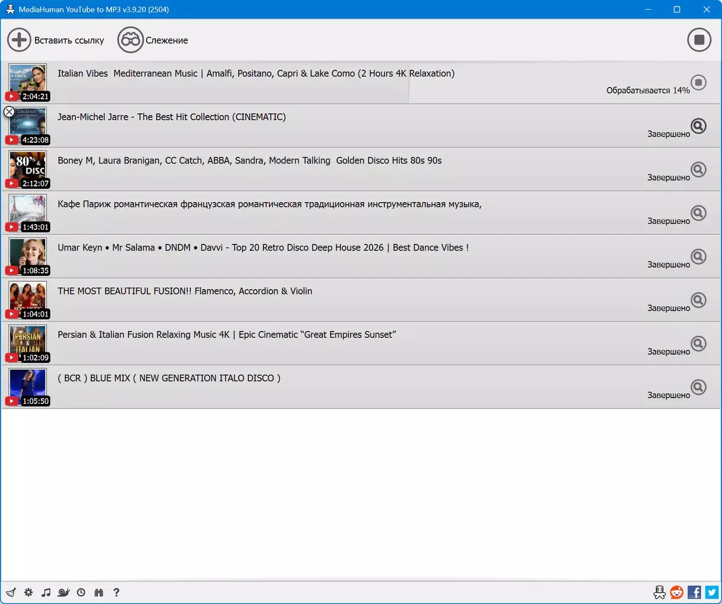Open the 'Слежение' tracking button
Viewport: 722px width, 604px height.
(153, 40)
